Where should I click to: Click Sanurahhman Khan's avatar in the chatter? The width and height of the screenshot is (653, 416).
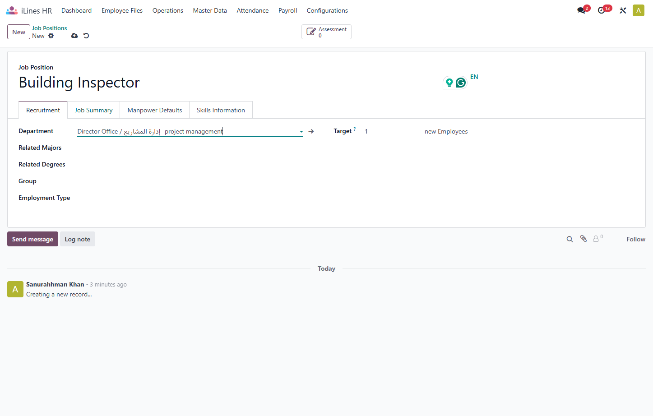tap(15, 289)
